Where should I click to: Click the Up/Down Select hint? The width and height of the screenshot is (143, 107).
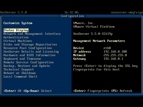(x=37, y=91)
